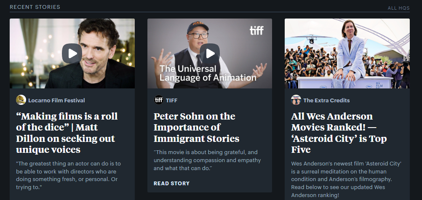Click the Matt Dillon quote excerpt text
The width and height of the screenshot is (422, 200).
point(68,175)
